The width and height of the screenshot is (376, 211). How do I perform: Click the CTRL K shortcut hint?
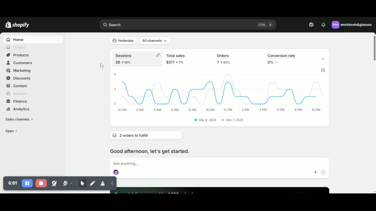(266, 25)
